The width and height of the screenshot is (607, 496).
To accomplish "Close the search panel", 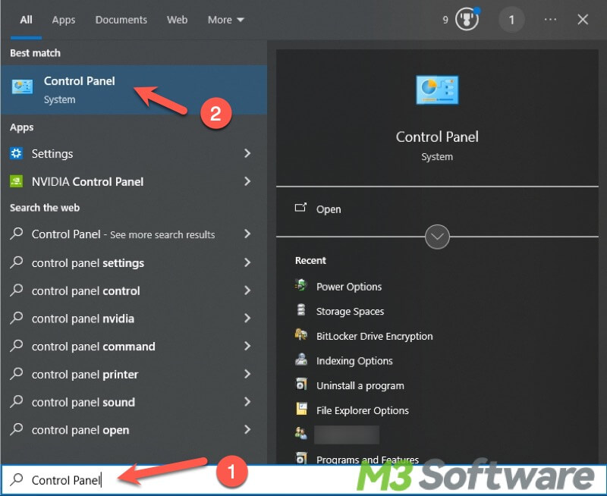I will 583,20.
